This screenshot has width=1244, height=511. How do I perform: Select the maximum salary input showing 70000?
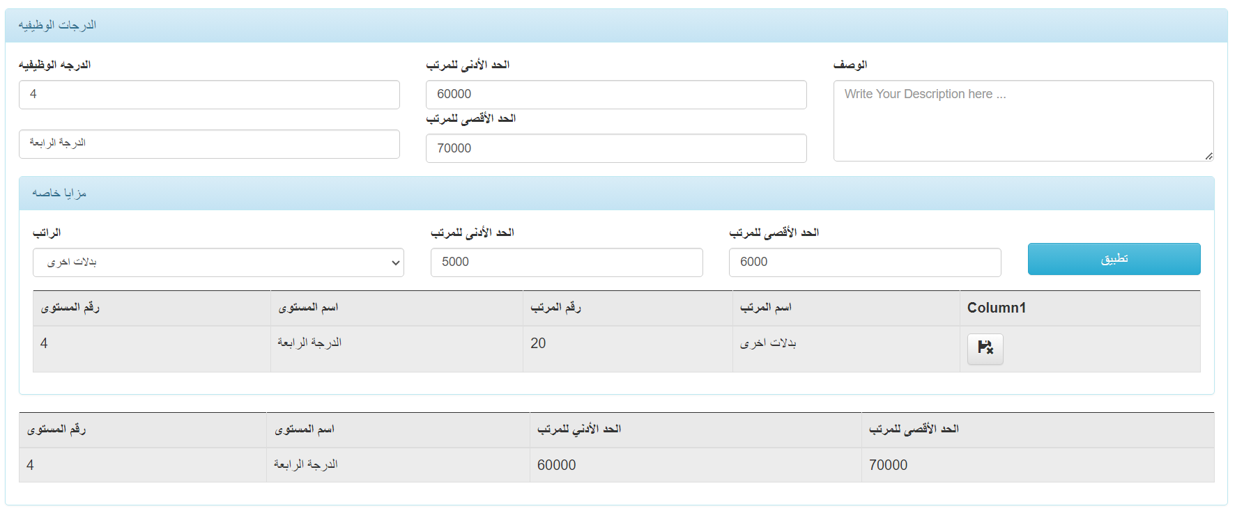[616, 148]
